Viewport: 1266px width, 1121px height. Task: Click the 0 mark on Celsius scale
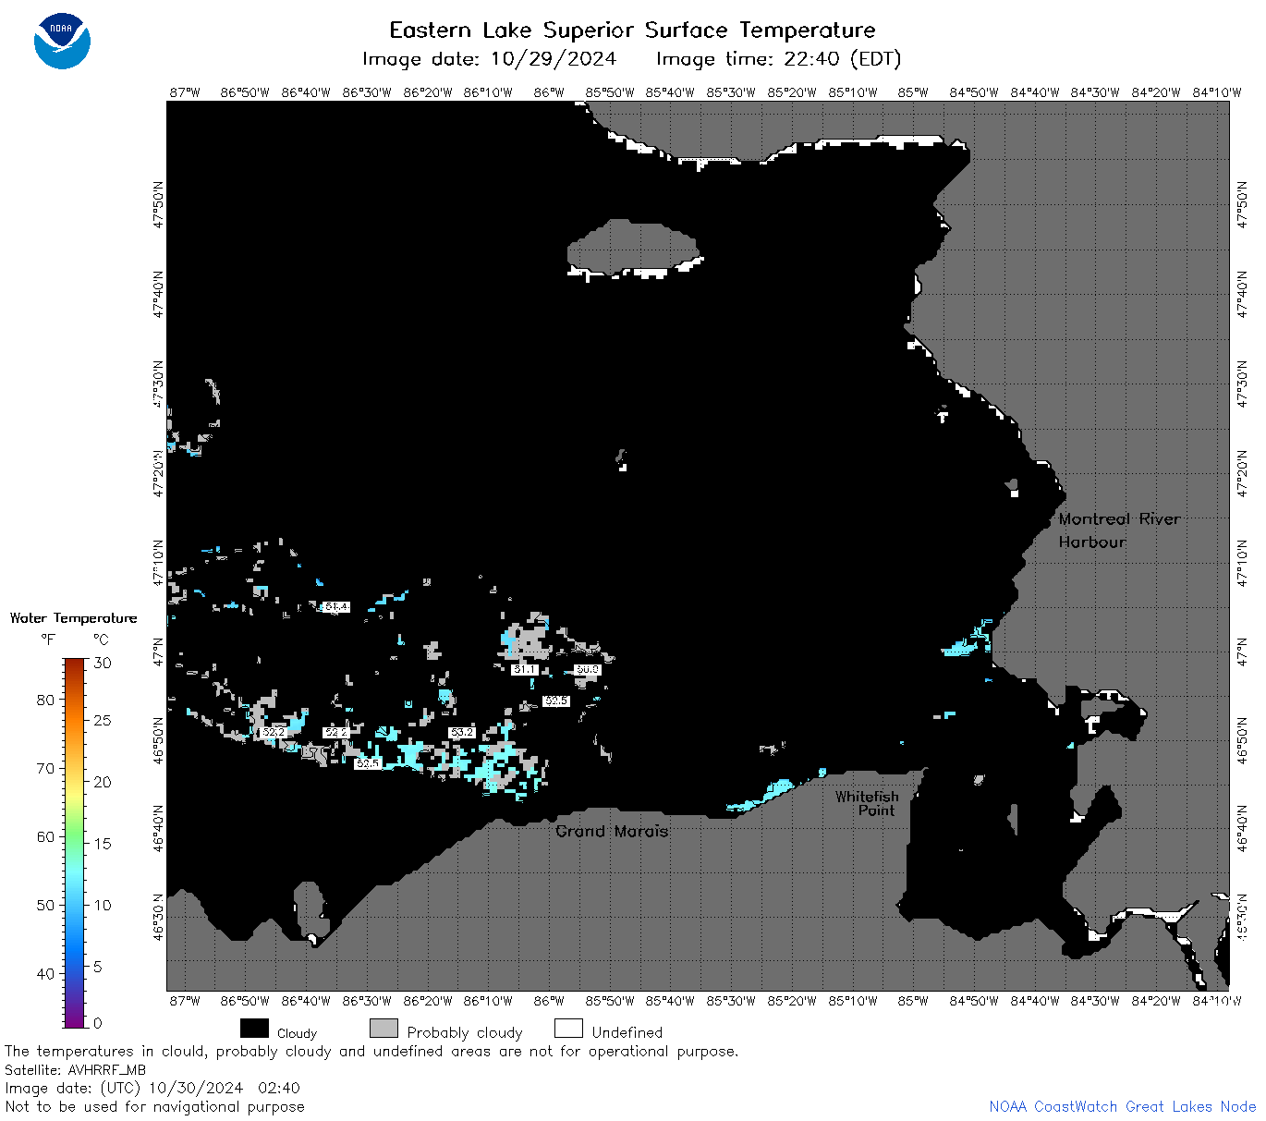click(x=98, y=1023)
